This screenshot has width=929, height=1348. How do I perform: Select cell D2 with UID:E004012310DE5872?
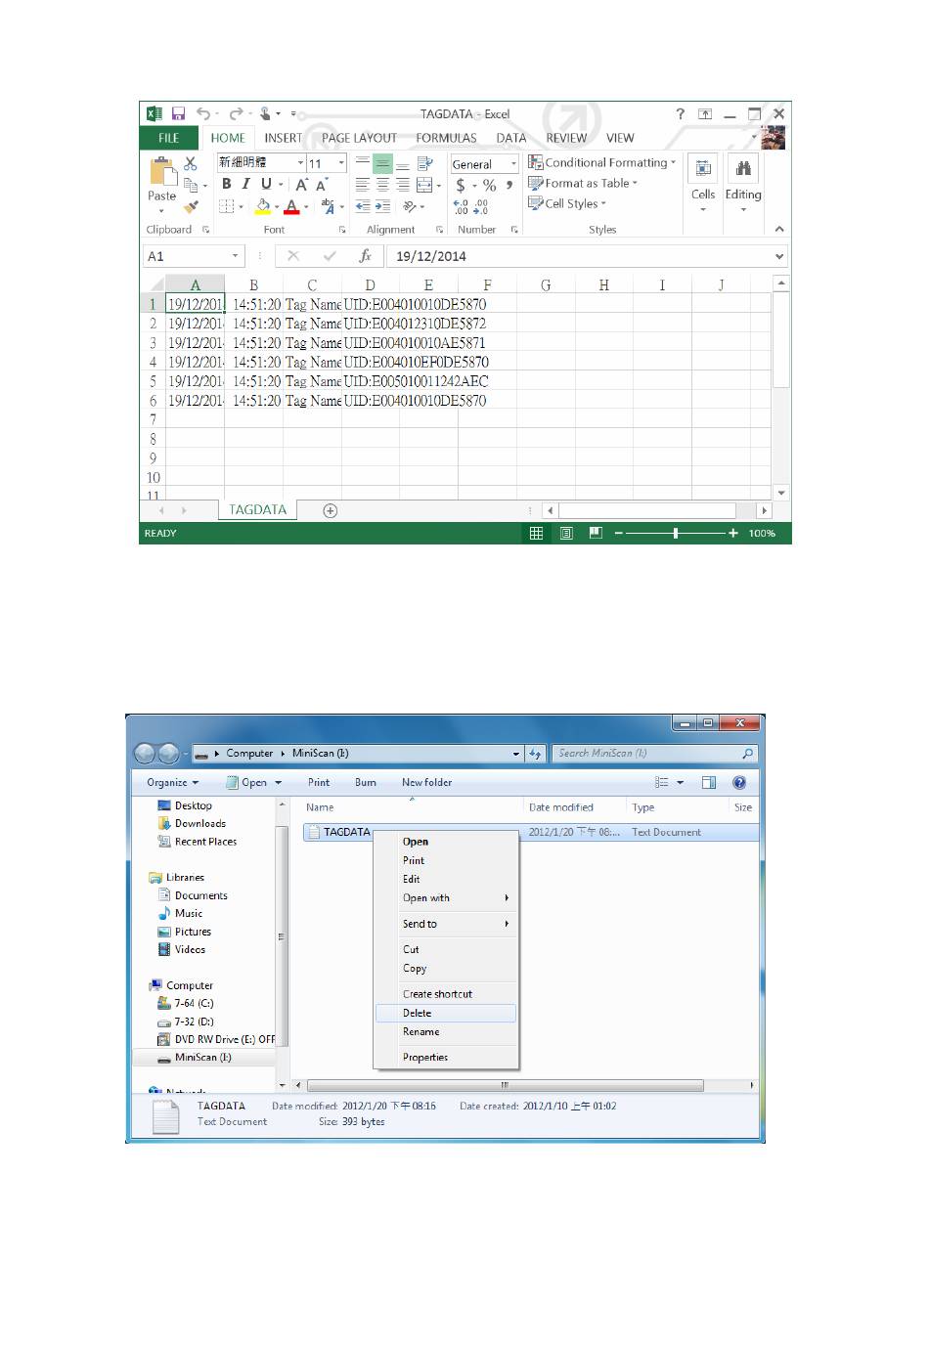[x=371, y=324]
